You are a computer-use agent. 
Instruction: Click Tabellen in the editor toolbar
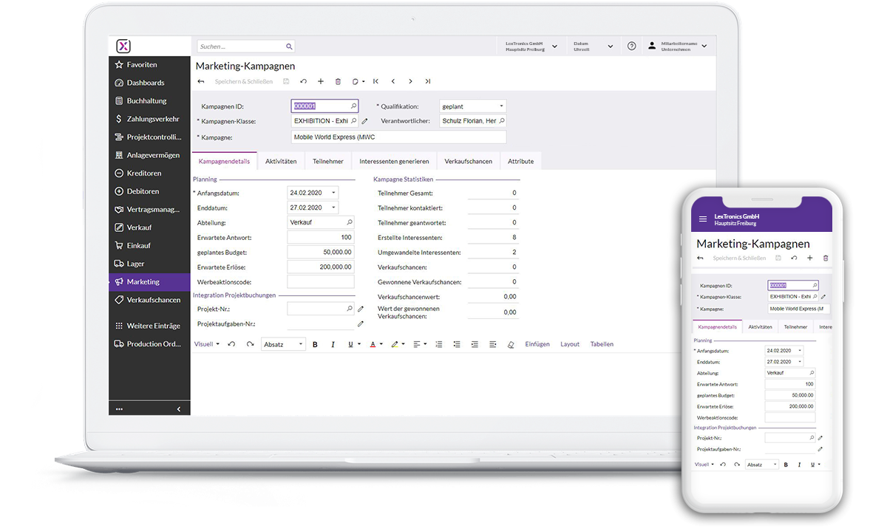[602, 344]
